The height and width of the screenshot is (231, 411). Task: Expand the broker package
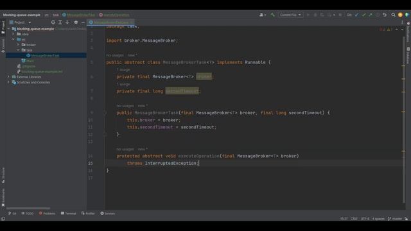coord(18,45)
